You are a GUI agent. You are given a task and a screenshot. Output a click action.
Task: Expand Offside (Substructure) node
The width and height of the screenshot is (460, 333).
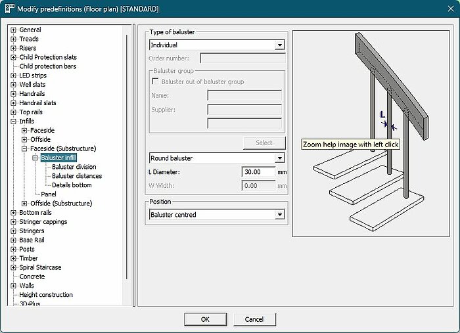tap(24, 204)
